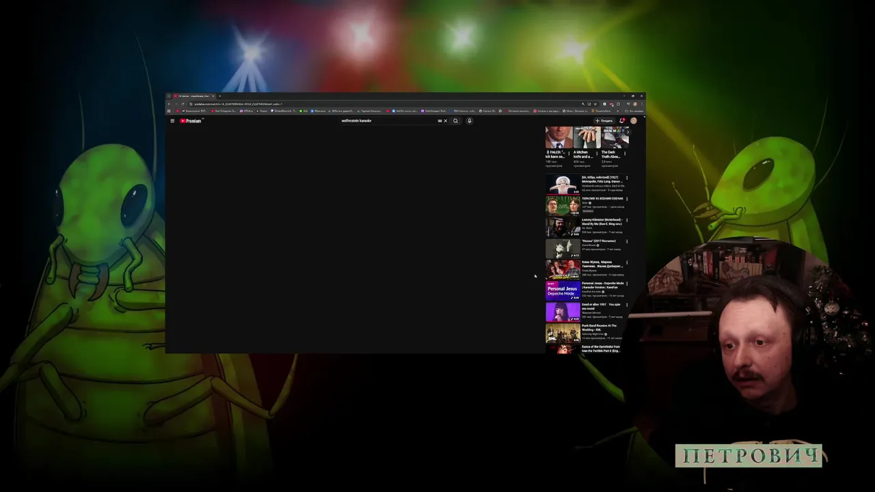The image size is (875, 492).
Task: Click the SNL Punk Band Reunion thumbnail
Action: 563,333
